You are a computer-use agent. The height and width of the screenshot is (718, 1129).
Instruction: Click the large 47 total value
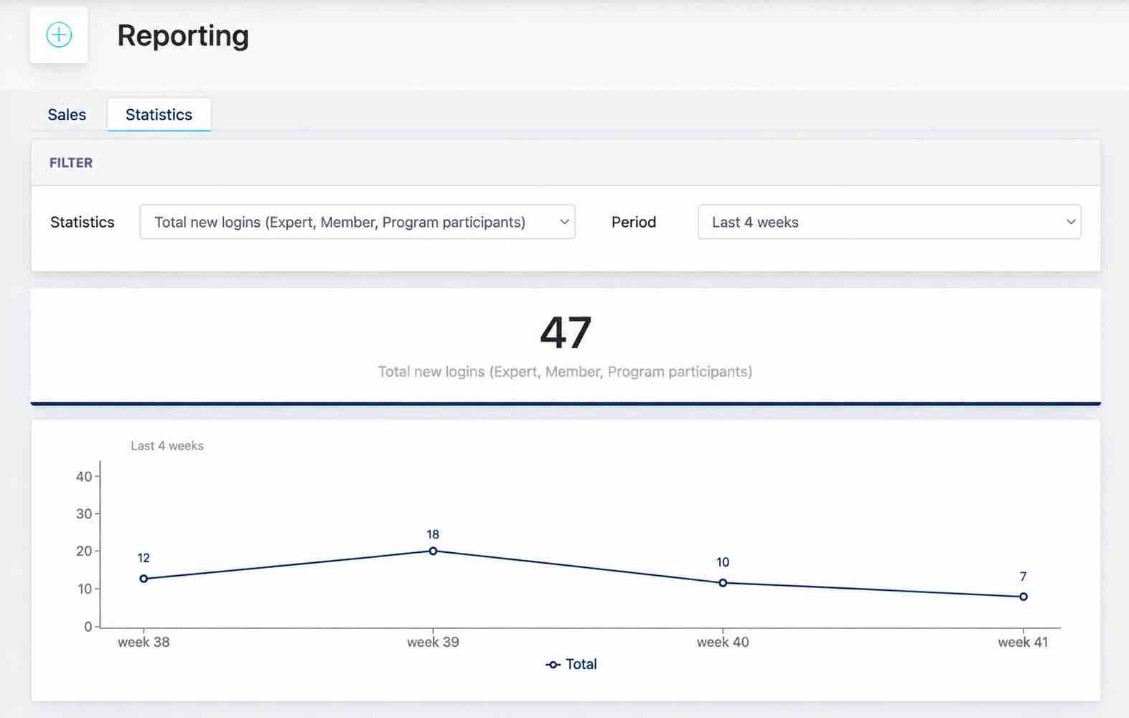566,333
